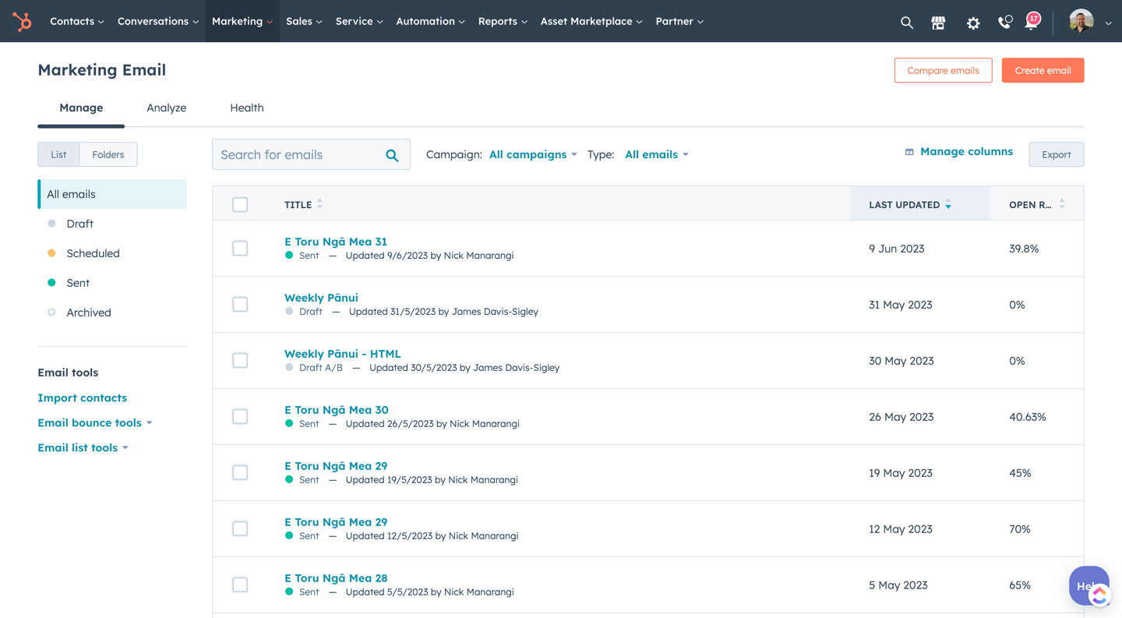Open the Settings gear icon
This screenshot has height=618, width=1122.
pyautogui.click(x=973, y=23)
